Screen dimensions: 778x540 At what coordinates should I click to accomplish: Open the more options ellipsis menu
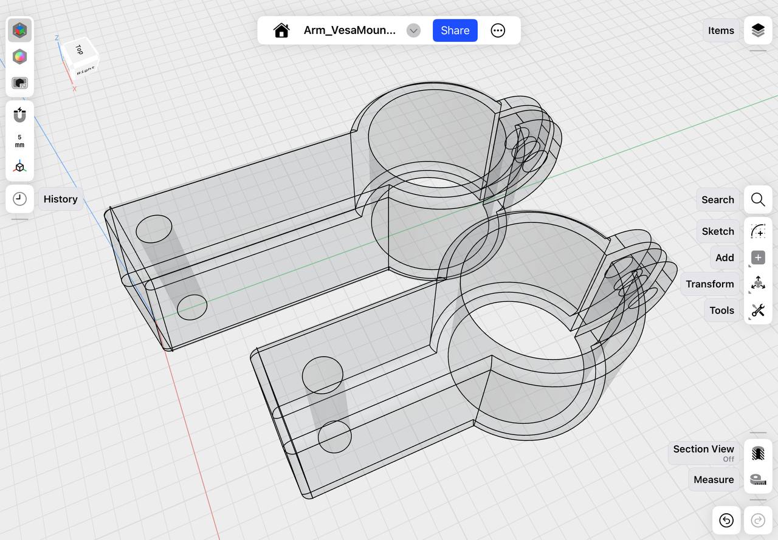pyautogui.click(x=498, y=30)
